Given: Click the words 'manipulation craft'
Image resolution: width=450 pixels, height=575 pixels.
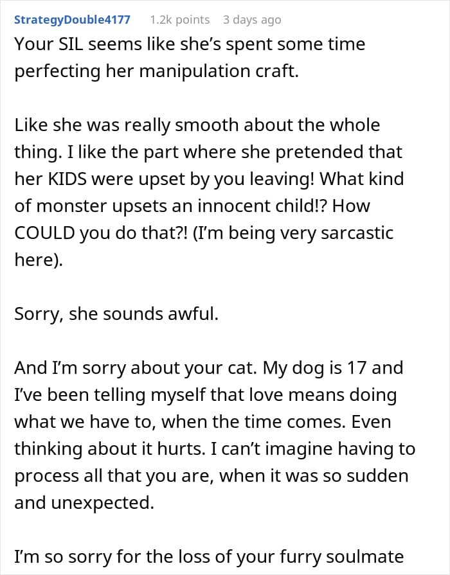Looking at the screenshot, I should tap(219, 71).
